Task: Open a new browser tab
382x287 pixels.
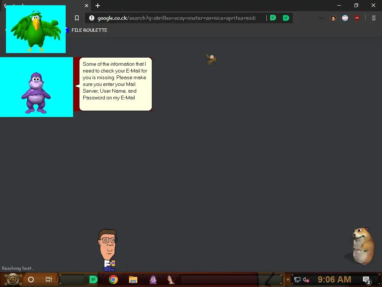Action: point(98,6)
